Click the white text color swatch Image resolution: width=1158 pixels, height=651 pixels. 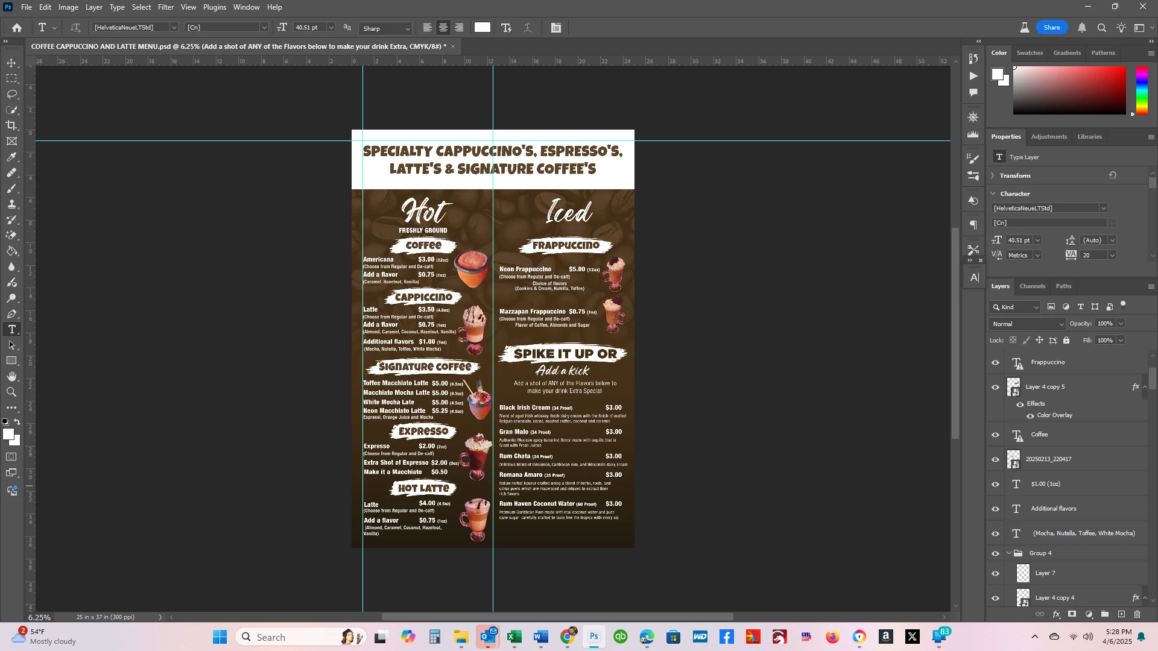[x=482, y=27]
